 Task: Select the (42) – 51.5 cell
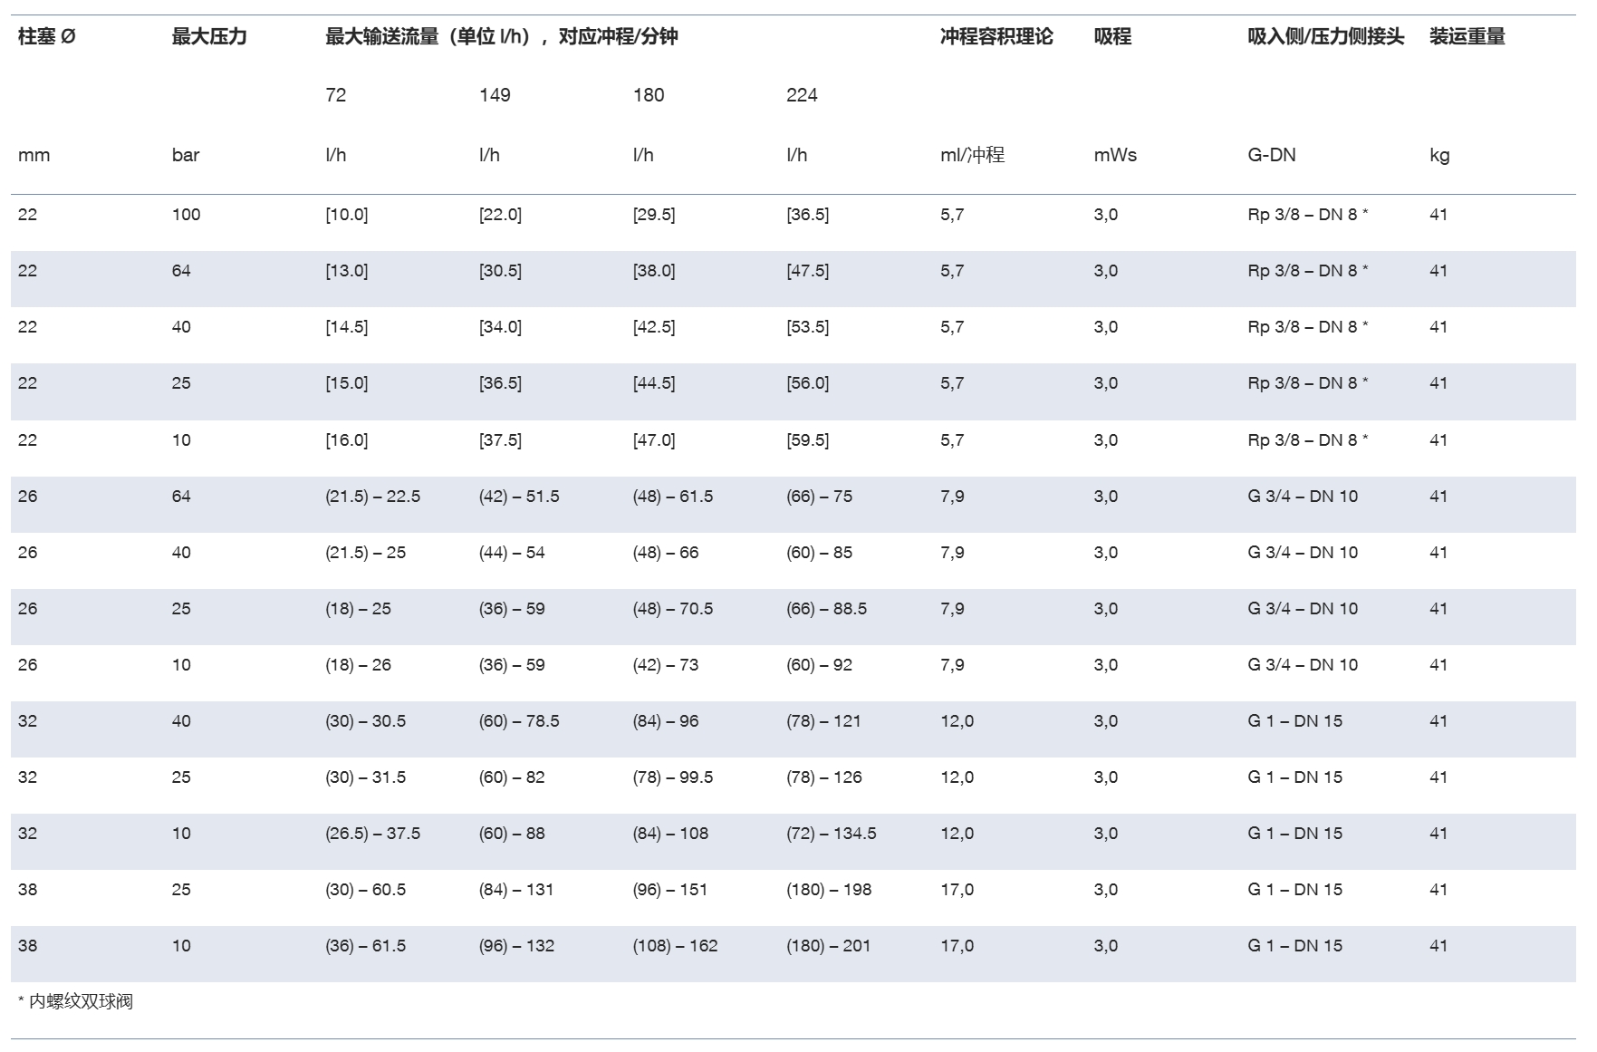[519, 497]
